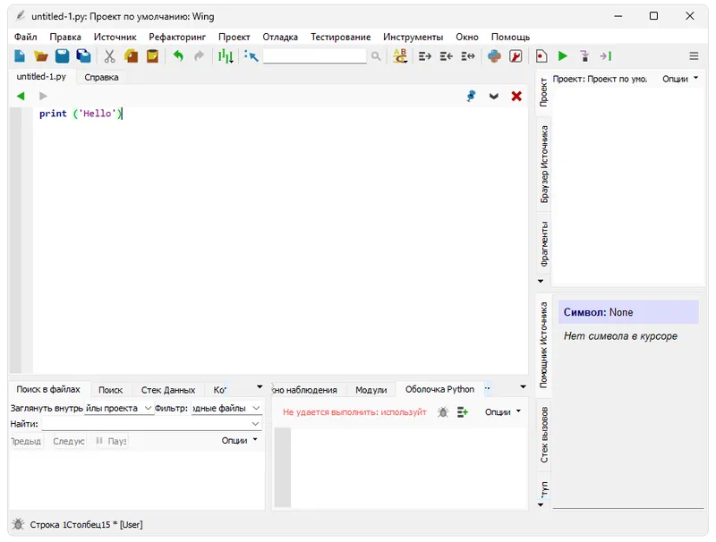
Task: Click the auto-indent lines icon
Action: (467, 56)
